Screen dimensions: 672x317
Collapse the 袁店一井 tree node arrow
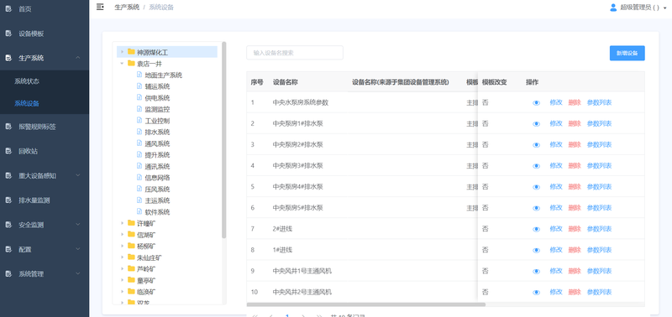pyautogui.click(x=122, y=63)
